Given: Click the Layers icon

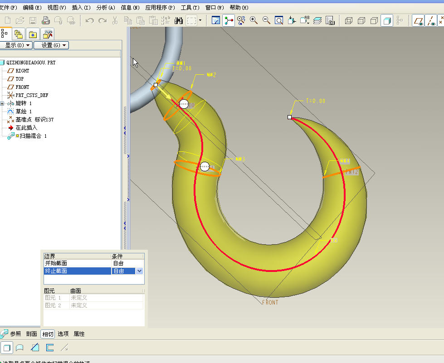Looking at the screenshot, I should tap(317, 20).
